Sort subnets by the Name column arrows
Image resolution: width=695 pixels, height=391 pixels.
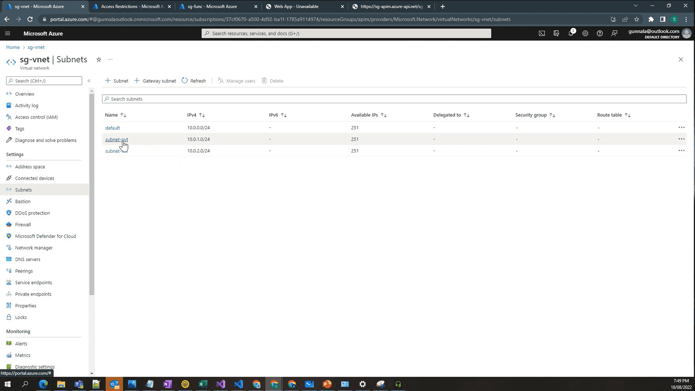[x=123, y=115]
